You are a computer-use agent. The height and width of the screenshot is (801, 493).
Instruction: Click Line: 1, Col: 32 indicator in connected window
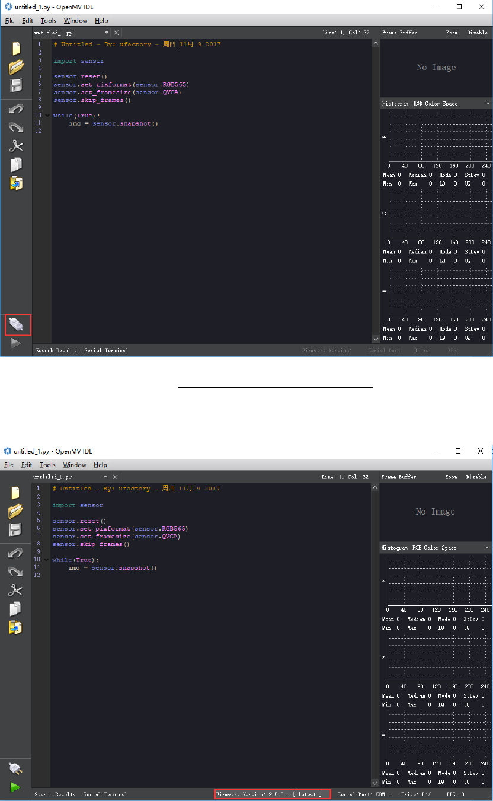pos(345,477)
